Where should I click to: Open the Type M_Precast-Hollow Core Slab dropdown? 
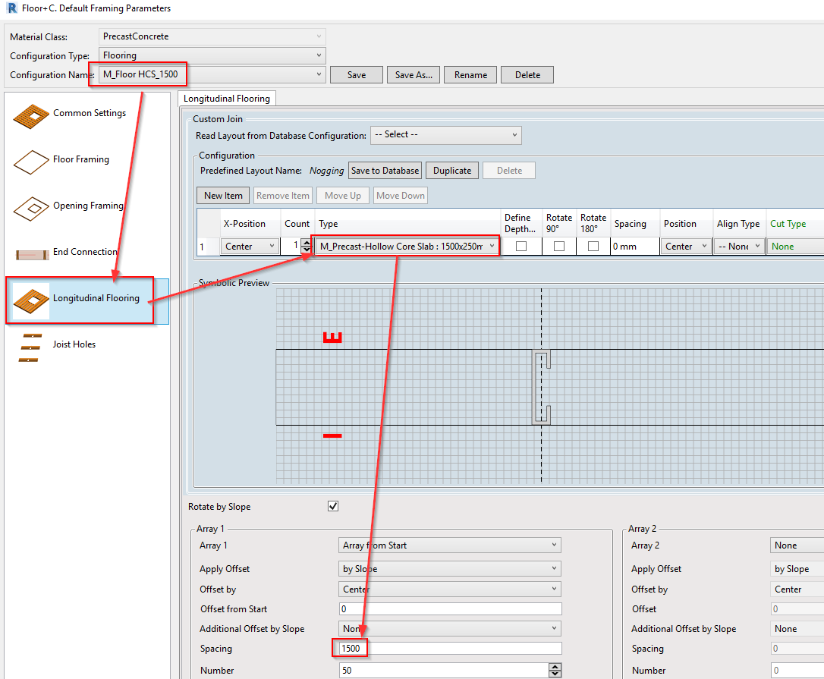(407, 246)
